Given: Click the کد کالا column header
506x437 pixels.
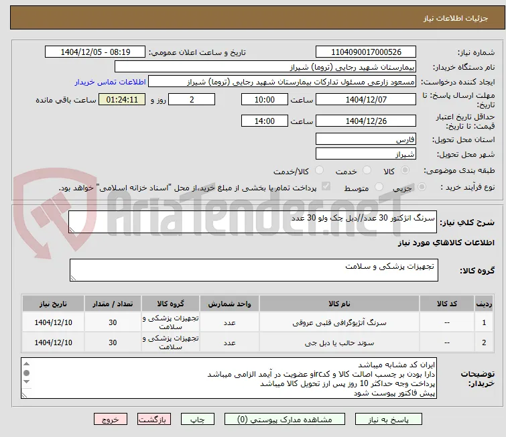Looking at the screenshot, I should coord(447,304).
